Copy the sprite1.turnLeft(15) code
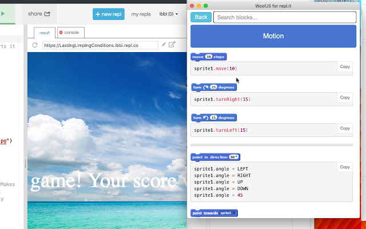Image resolution: width=366 pixels, height=229 pixels. [345, 128]
